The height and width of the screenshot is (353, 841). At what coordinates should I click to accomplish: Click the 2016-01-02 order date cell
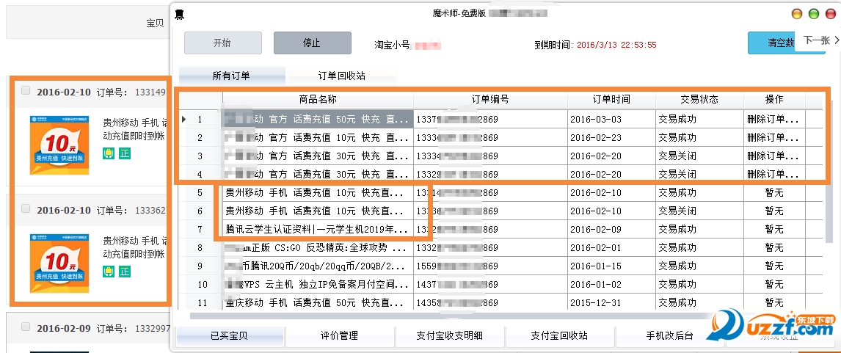click(x=611, y=284)
